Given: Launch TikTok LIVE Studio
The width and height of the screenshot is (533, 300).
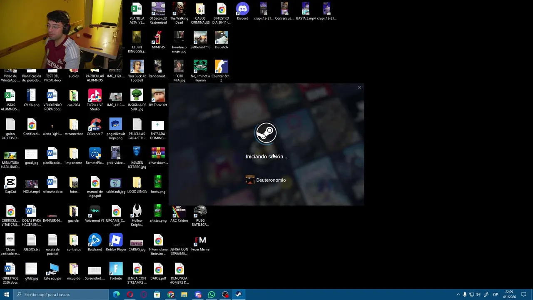Looking at the screenshot, I should (x=95, y=100).
